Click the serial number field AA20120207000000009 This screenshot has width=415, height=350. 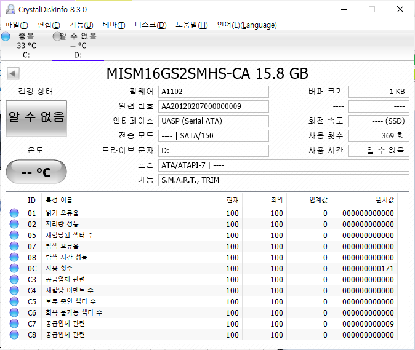pos(213,106)
